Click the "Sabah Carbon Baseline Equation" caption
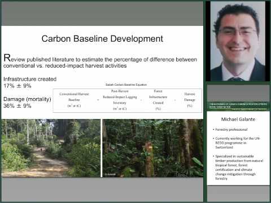 [126, 85]
